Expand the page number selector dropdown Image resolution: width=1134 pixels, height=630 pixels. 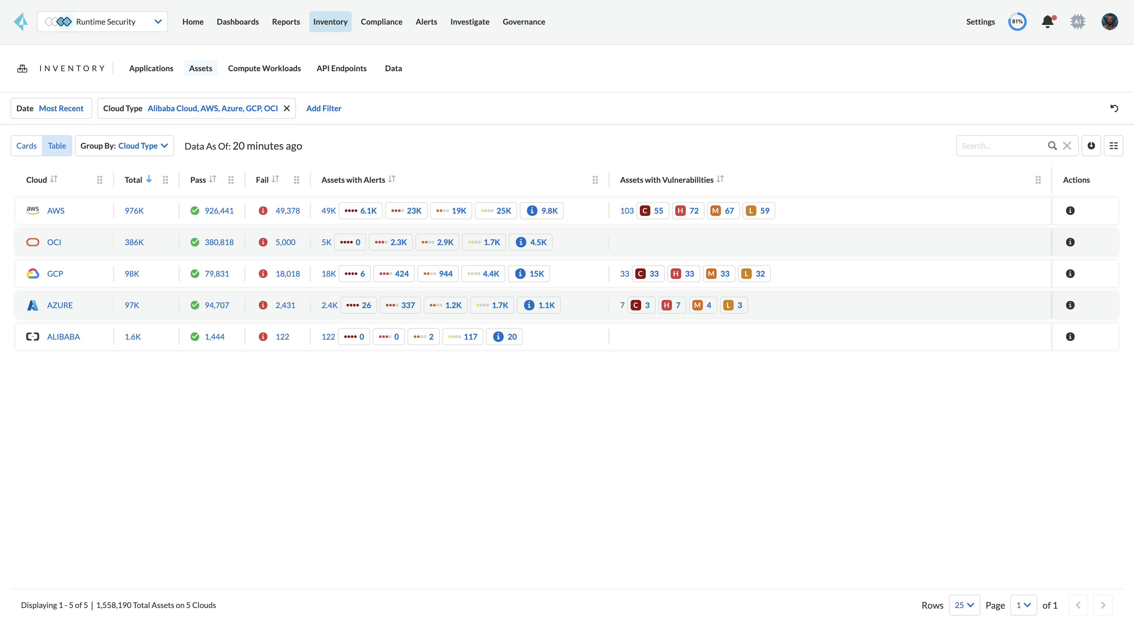tap(1023, 604)
